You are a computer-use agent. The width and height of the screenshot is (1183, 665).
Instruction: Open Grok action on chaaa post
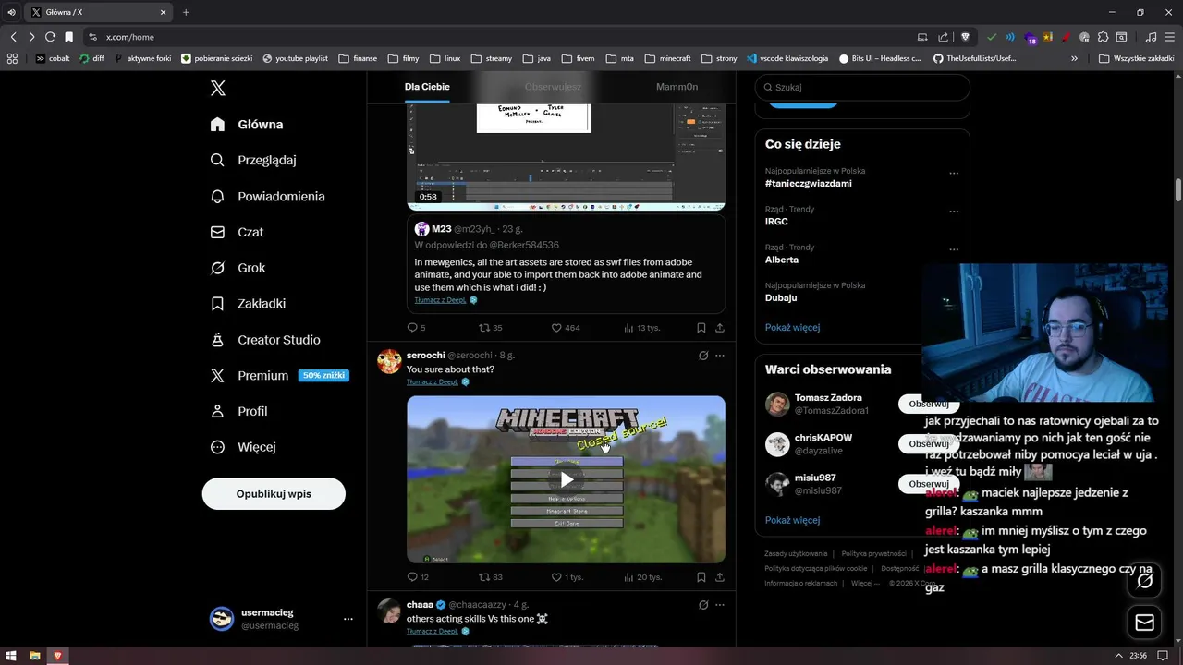click(703, 605)
